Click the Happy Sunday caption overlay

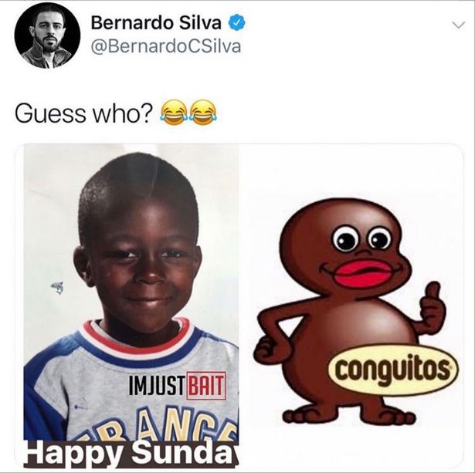131,454
